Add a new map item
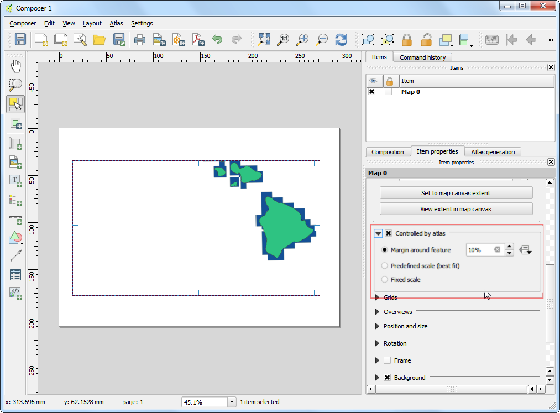 (15, 144)
